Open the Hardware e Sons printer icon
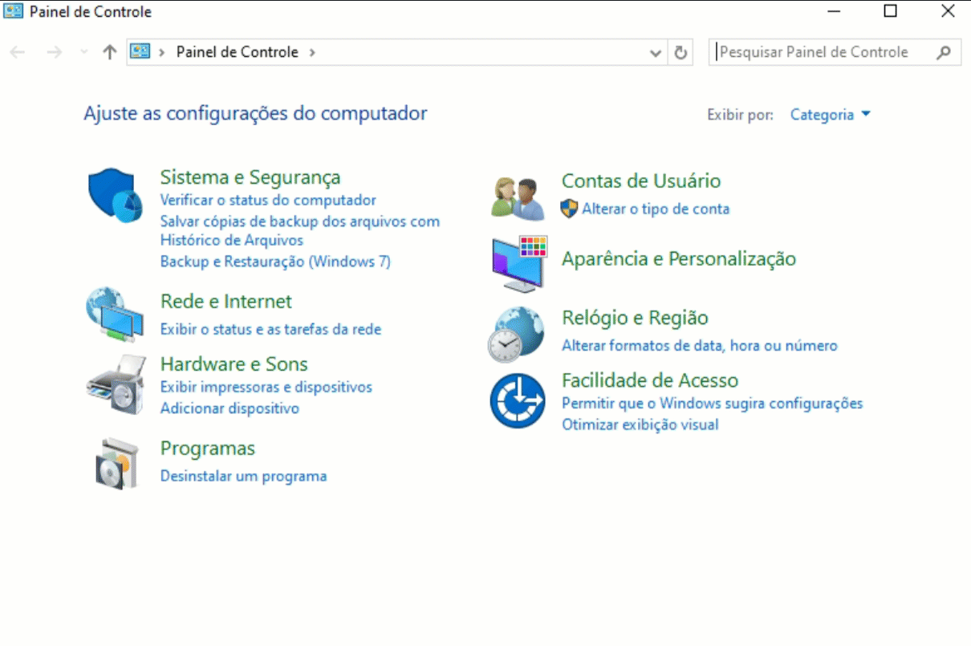 (x=116, y=384)
